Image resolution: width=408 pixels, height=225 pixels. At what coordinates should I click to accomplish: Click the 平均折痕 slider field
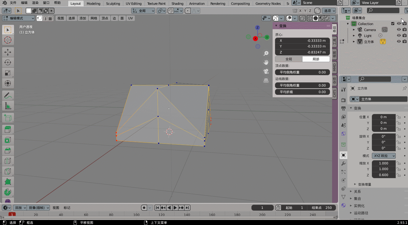coord(302,92)
